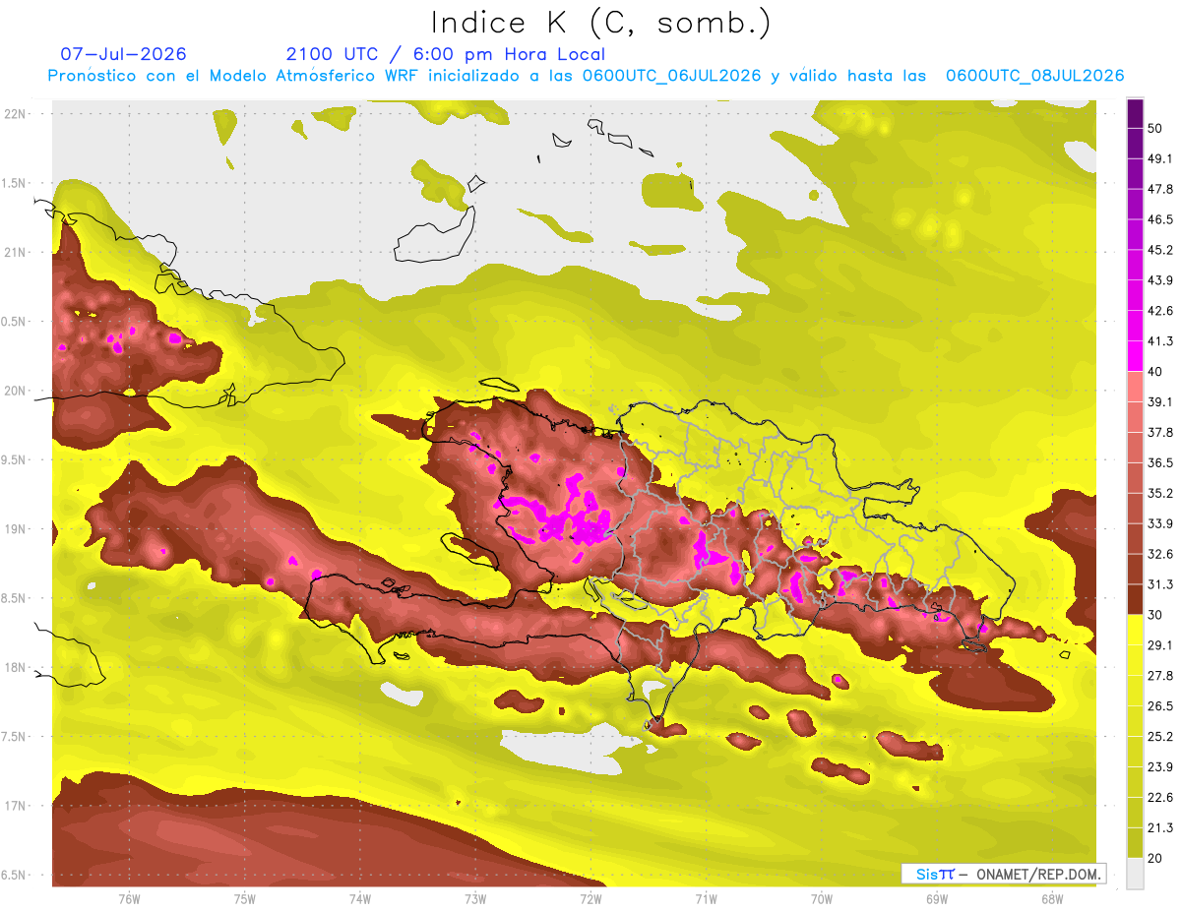This screenshot has height=912, width=1181.
Task: Click the 'Indice K (C, somb.)' chart title
Action: point(601,22)
